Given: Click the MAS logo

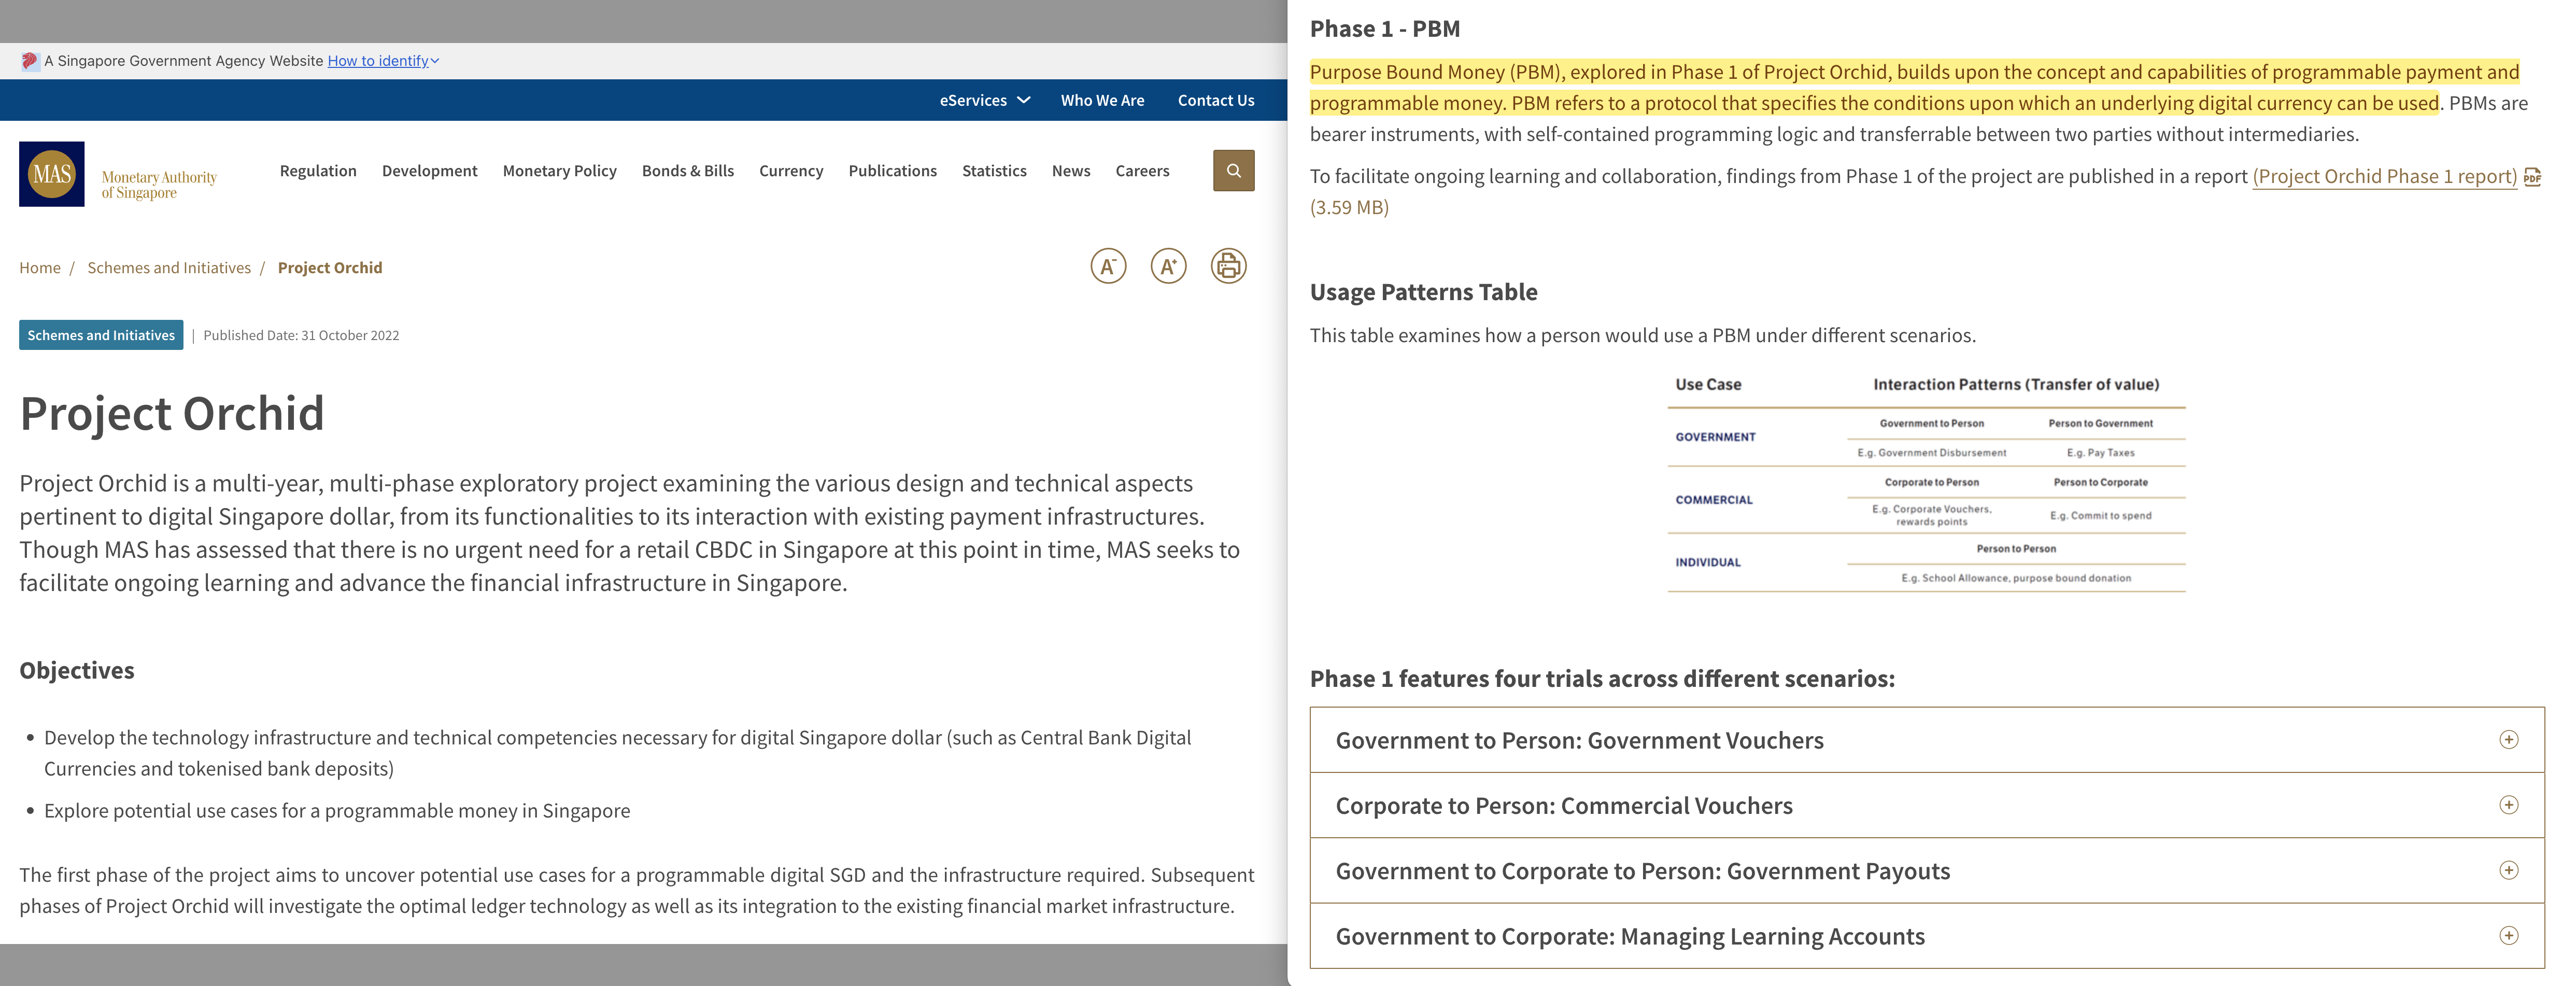Looking at the screenshot, I should (x=52, y=174).
